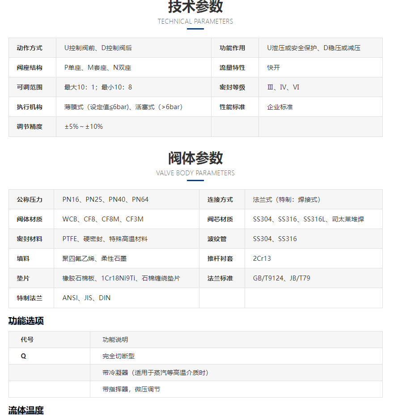Select the Q code cell
This screenshot has height=416, width=398.
click(x=24, y=356)
